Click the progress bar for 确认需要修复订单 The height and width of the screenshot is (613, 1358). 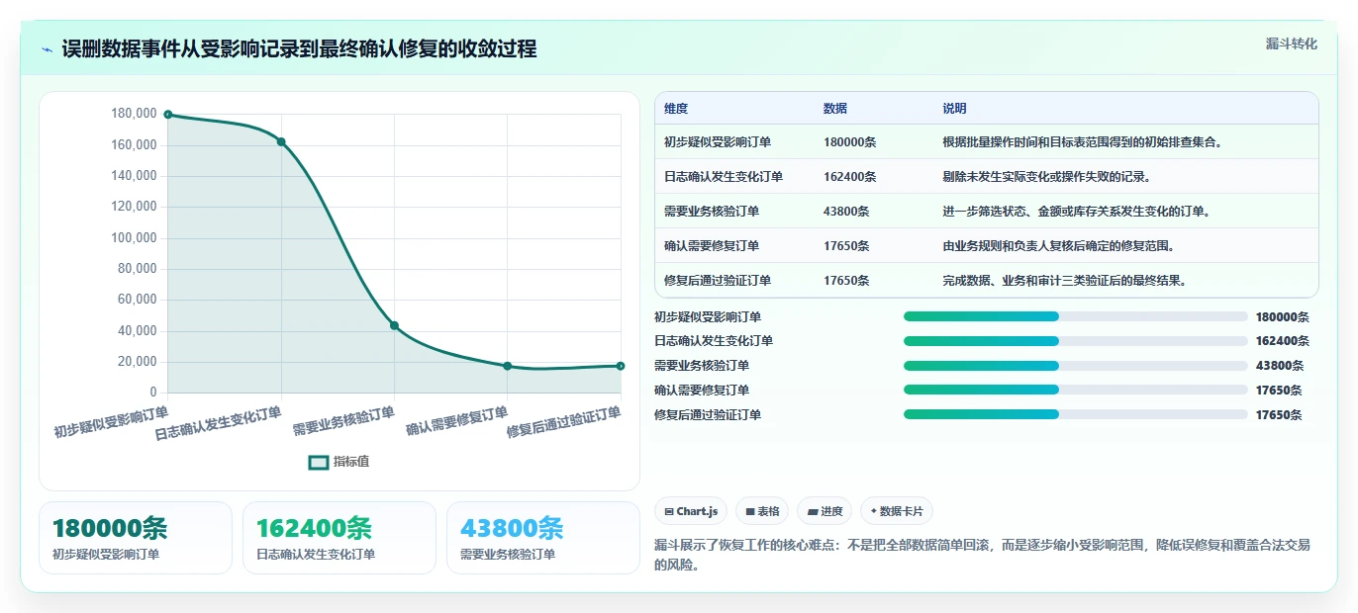click(x=1075, y=391)
